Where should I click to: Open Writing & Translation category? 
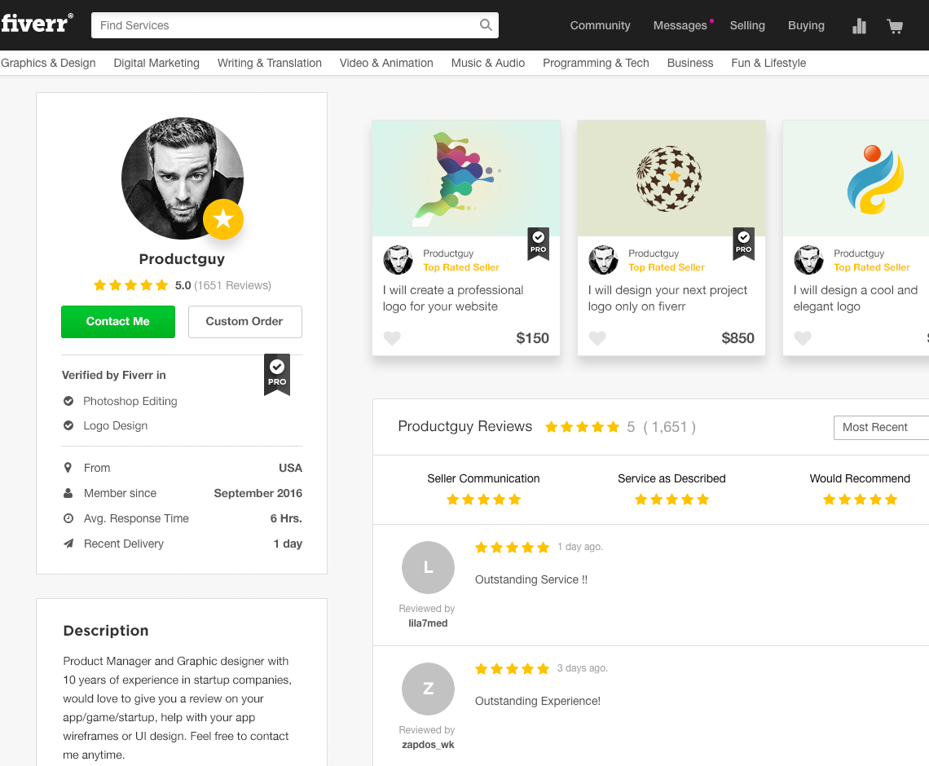click(270, 63)
